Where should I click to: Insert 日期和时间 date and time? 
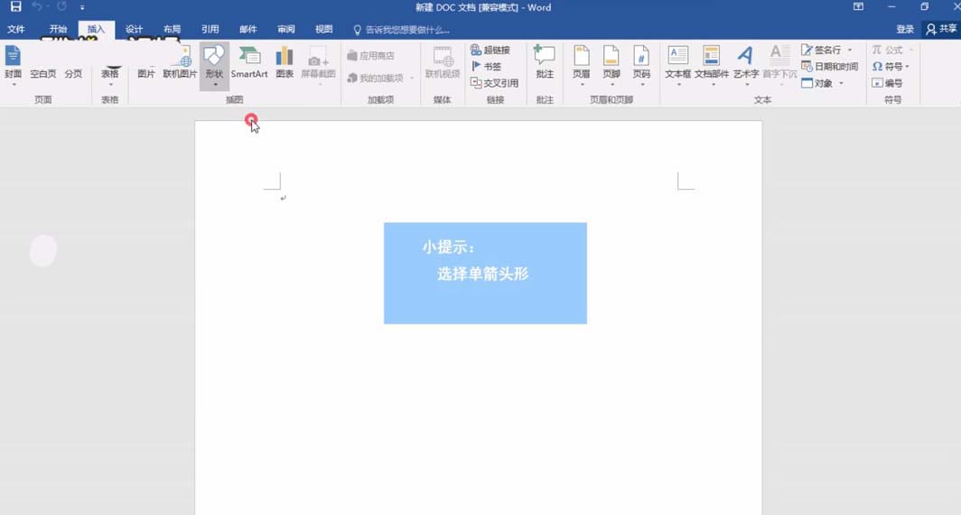[x=830, y=66]
